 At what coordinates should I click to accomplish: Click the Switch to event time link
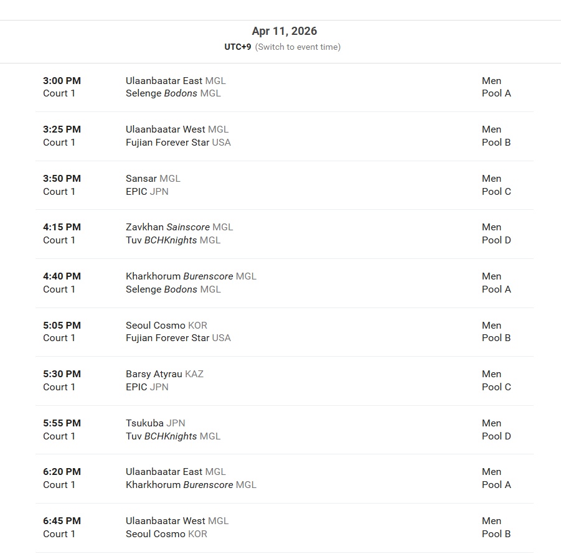[298, 47]
